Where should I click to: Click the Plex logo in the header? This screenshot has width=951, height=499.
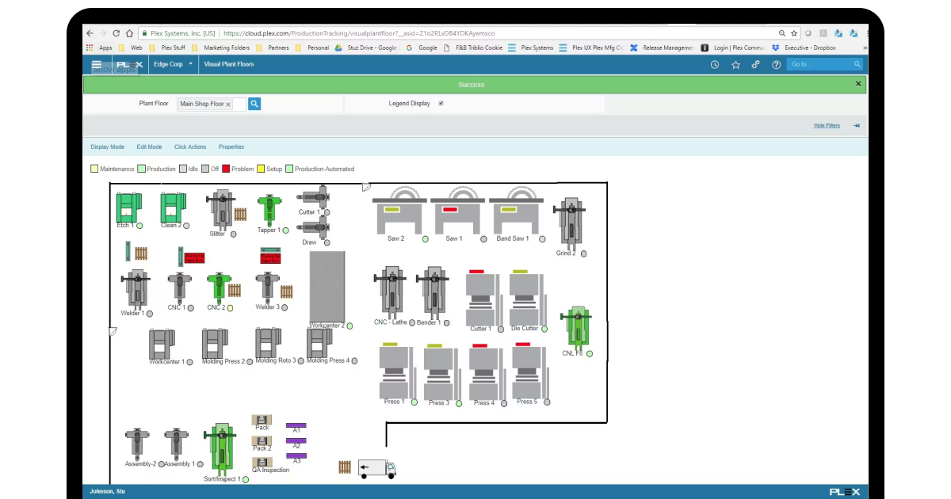pos(129,64)
